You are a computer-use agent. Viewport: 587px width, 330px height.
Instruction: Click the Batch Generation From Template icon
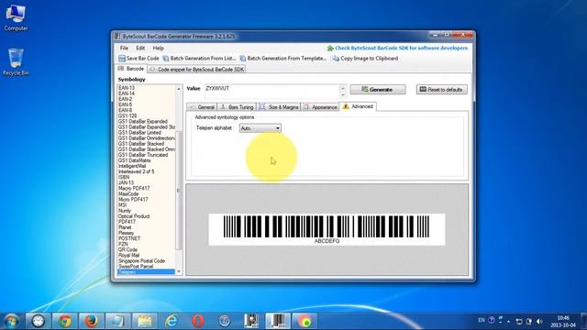click(242, 59)
